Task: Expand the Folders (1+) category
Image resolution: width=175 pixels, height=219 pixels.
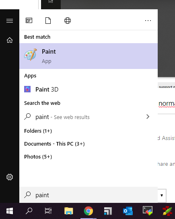Action: pyautogui.click(x=38, y=131)
